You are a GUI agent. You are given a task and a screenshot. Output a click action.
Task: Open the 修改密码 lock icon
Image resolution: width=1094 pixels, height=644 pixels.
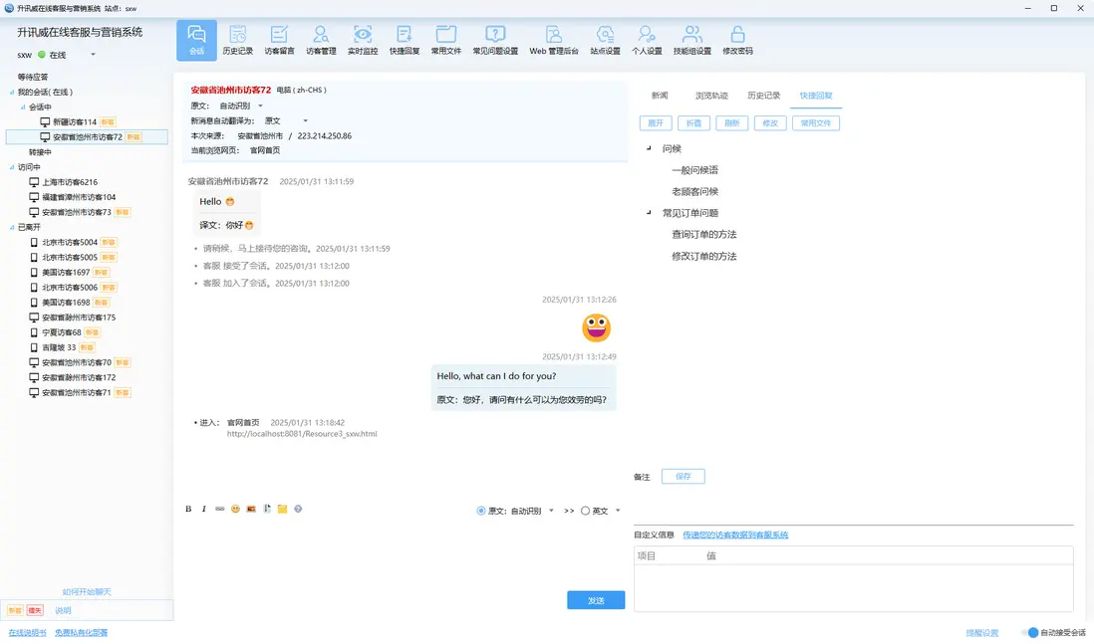point(737,40)
